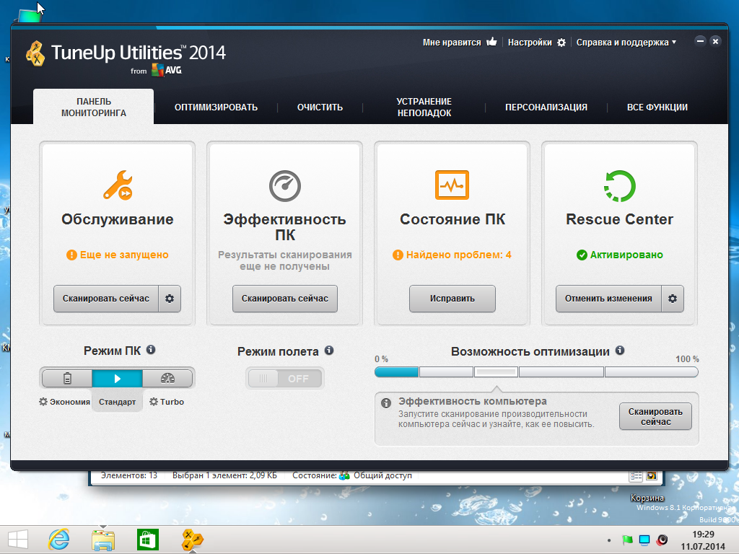Image resolution: width=739 pixels, height=554 pixels.
Task: Click the network tray icon
Action: click(x=644, y=540)
